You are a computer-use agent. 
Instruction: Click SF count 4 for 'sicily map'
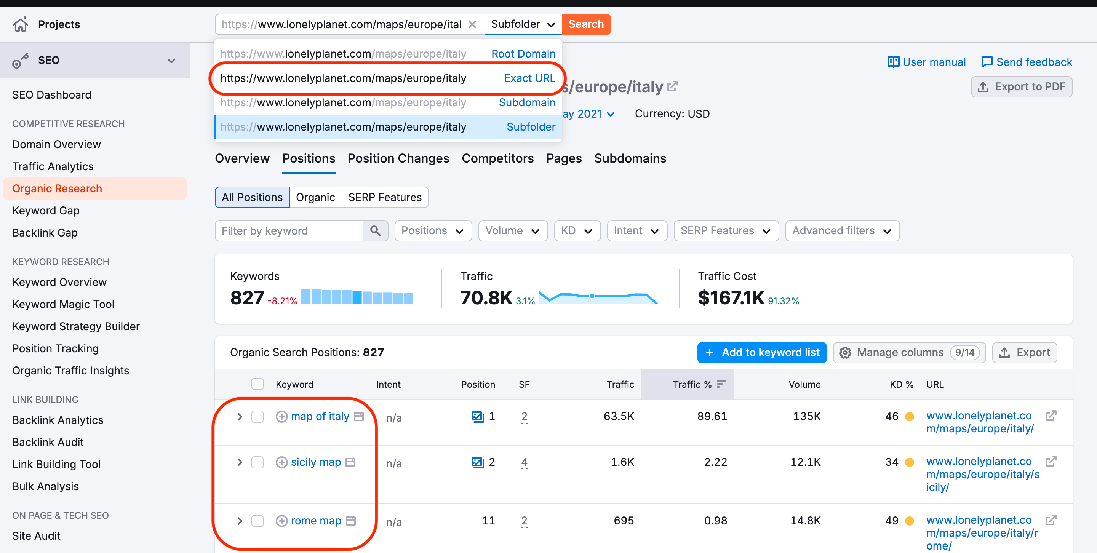pyautogui.click(x=524, y=462)
